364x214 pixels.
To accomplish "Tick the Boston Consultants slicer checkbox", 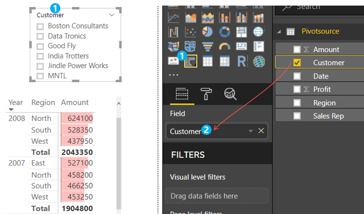I will tap(40, 26).
